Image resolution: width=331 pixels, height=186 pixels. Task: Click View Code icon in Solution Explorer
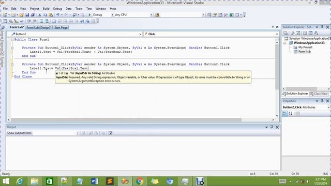pos(305,33)
